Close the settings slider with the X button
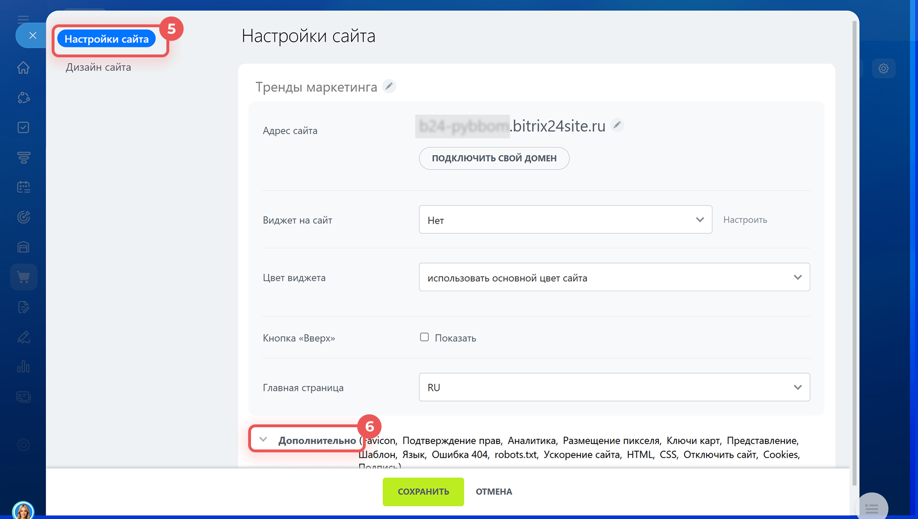 [x=33, y=35]
